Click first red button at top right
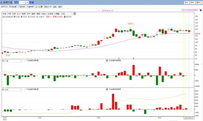This screenshot has width=203, height=121. pyautogui.click(x=187, y=3)
